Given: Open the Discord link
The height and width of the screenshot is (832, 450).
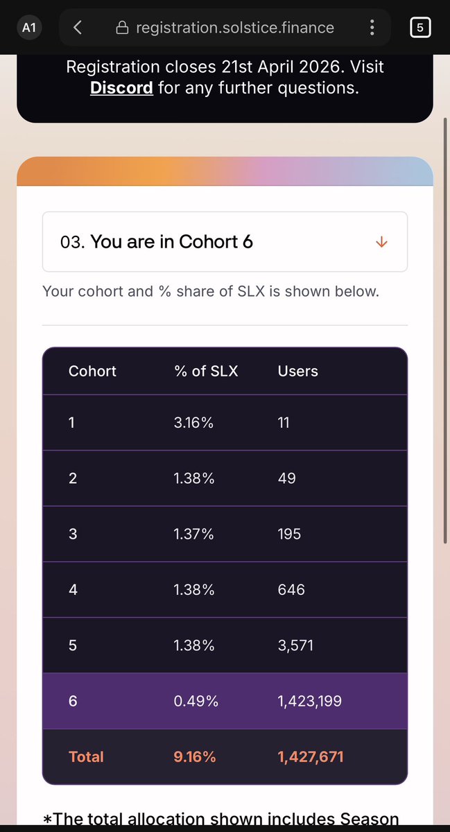Looking at the screenshot, I should pyautogui.click(x=121, y=88).
